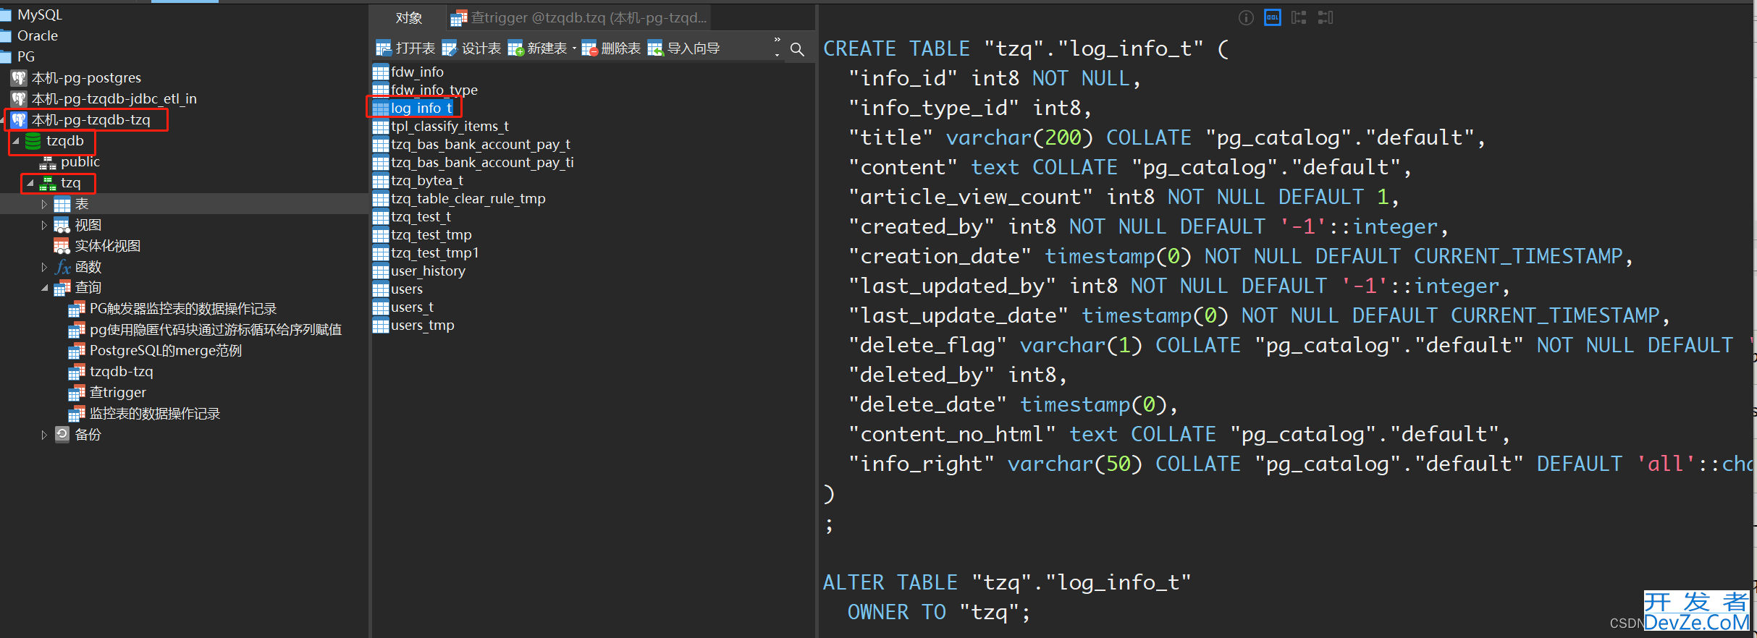The height and width of the screenshot is (638, 1757).
Task: Collapse the tzq schema node
Action: [30, 184]
